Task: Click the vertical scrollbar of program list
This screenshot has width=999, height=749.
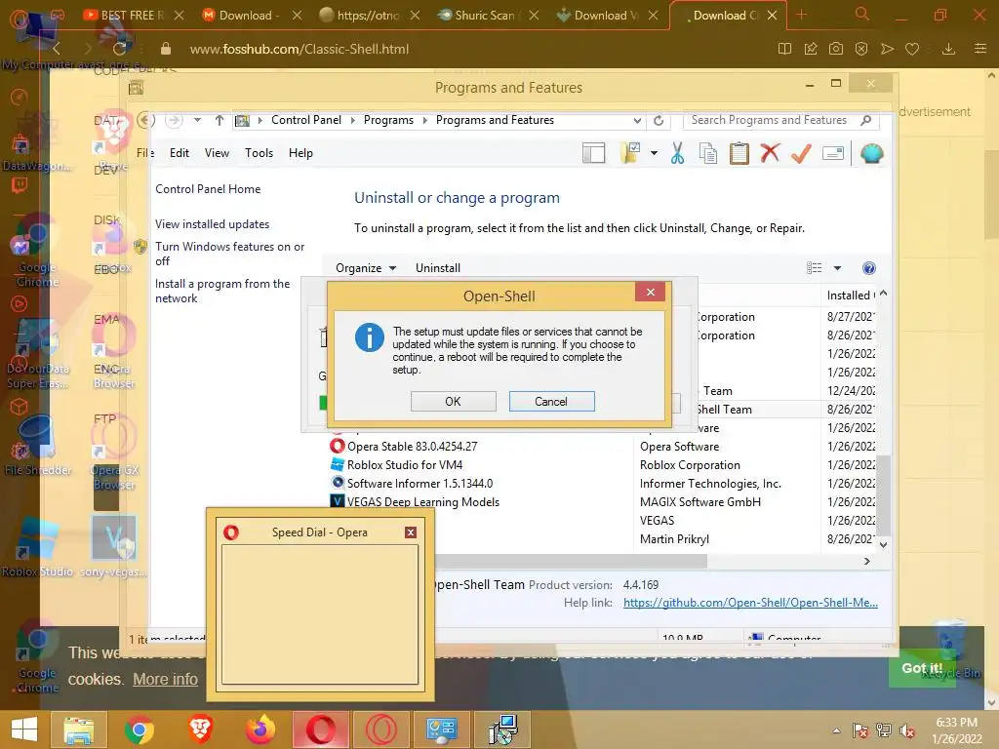Action: click(883, 494)
